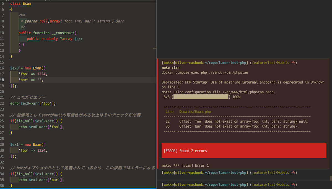Click the '@param null|array' docblock annotation
Viewport: 332px width, 189px height.
41,21
